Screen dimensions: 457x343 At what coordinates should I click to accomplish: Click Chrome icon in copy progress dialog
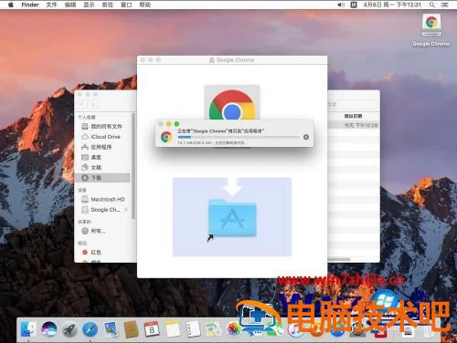coord(166,137)
